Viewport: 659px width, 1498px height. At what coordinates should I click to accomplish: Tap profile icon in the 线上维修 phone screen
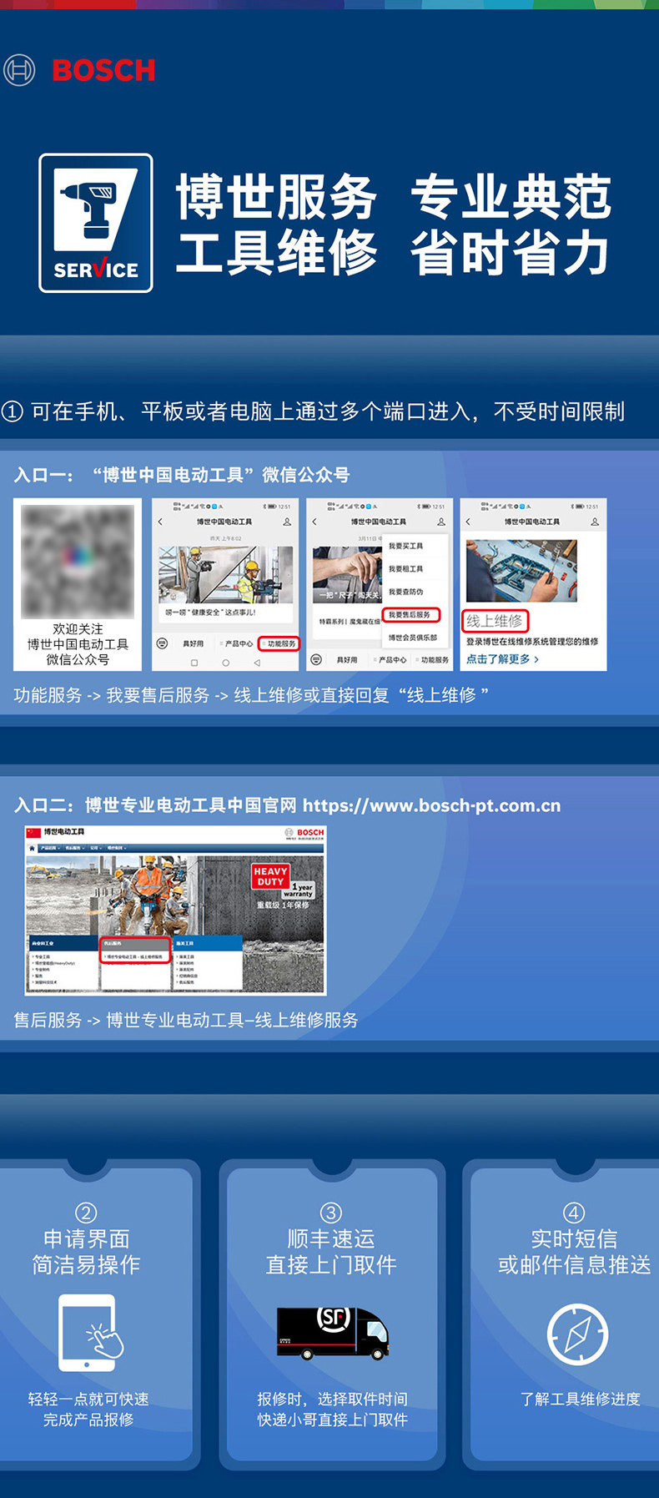tap(595, 522)
